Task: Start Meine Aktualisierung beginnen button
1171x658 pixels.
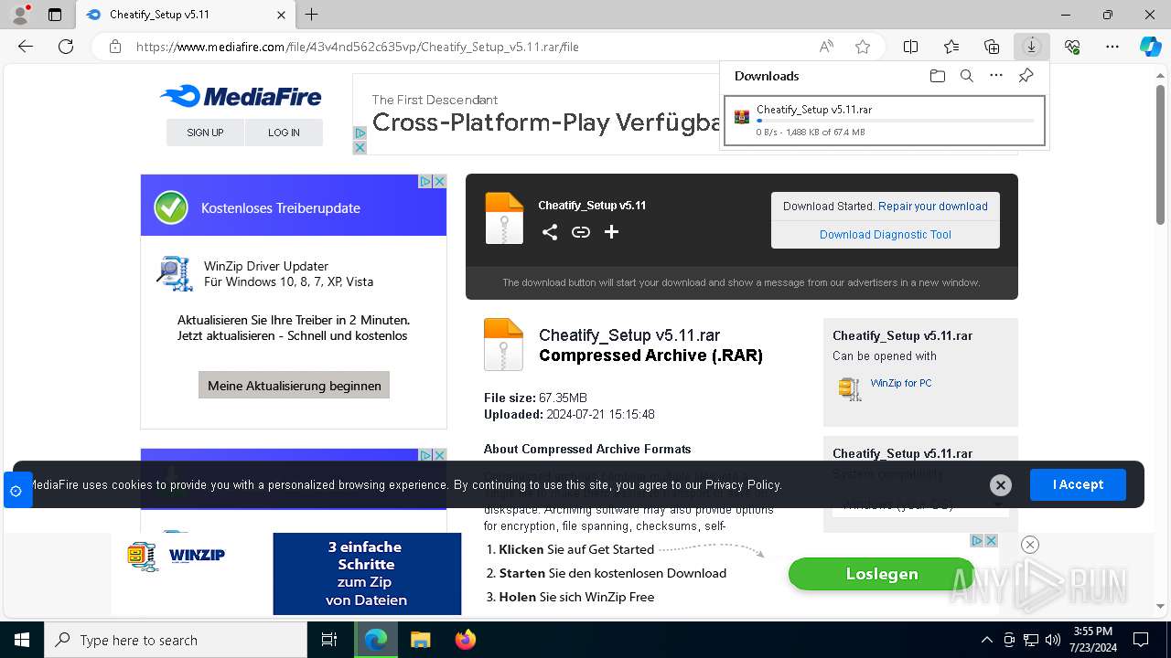Action: (x=295, y=386)
